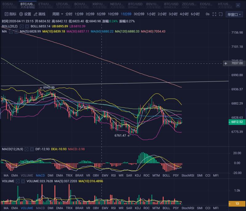Click the MA(60):6880.22 value
The height and width of the screenshot is (211, 246).
tap(102, 32)
